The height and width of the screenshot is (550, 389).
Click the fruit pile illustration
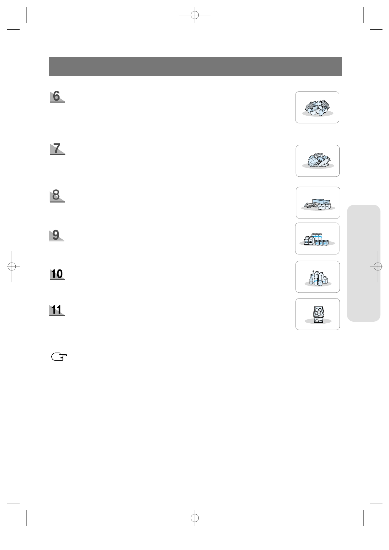[317, 107]
